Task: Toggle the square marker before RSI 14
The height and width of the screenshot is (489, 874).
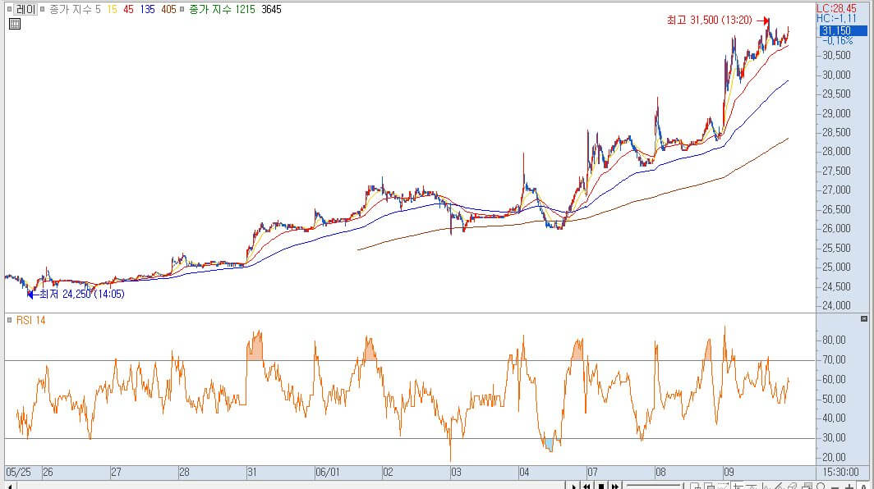Action: coord(9,320)
